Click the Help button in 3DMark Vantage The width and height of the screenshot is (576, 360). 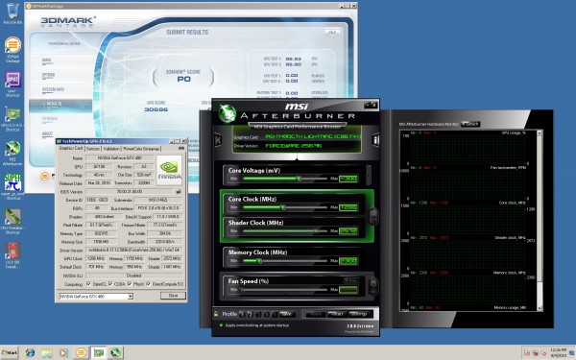[332, 33]
